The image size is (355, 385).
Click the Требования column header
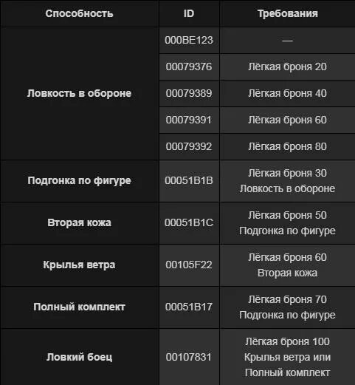coord(288,13)
